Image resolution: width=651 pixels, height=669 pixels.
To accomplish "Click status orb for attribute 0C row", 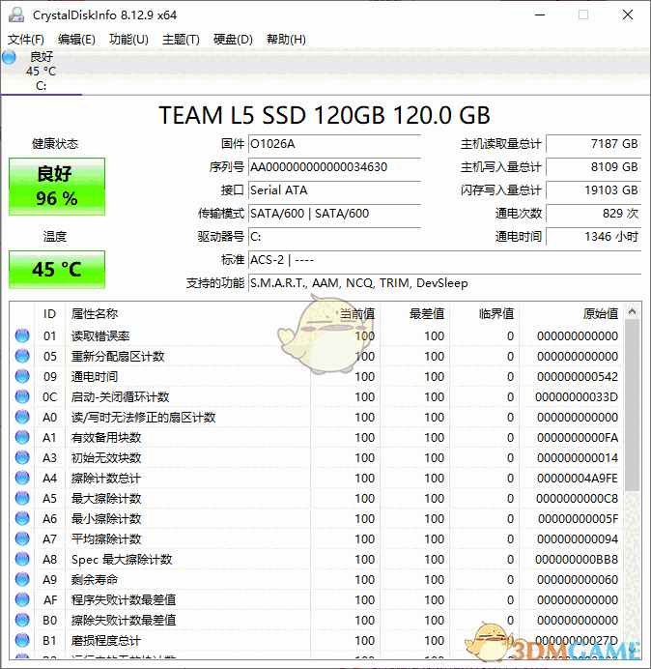I will 22,396.
